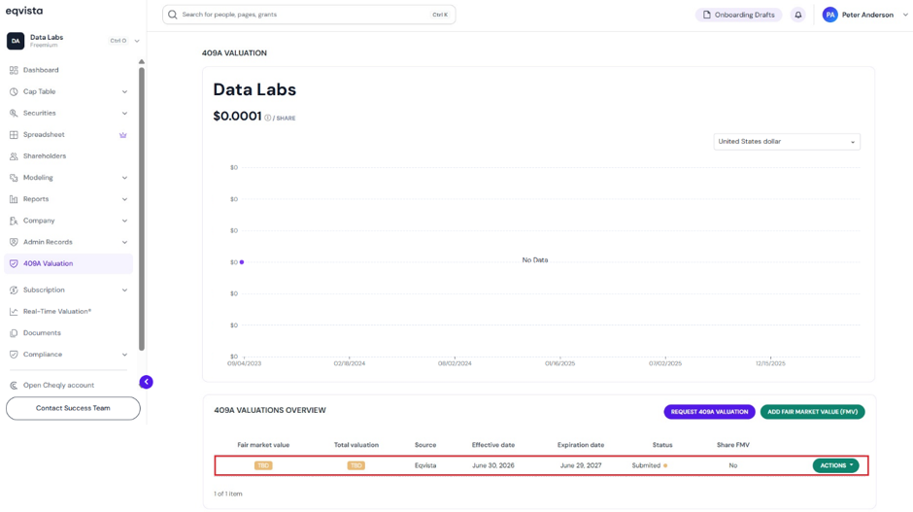Click the info icon next to $0.0001

coord(267,118)
